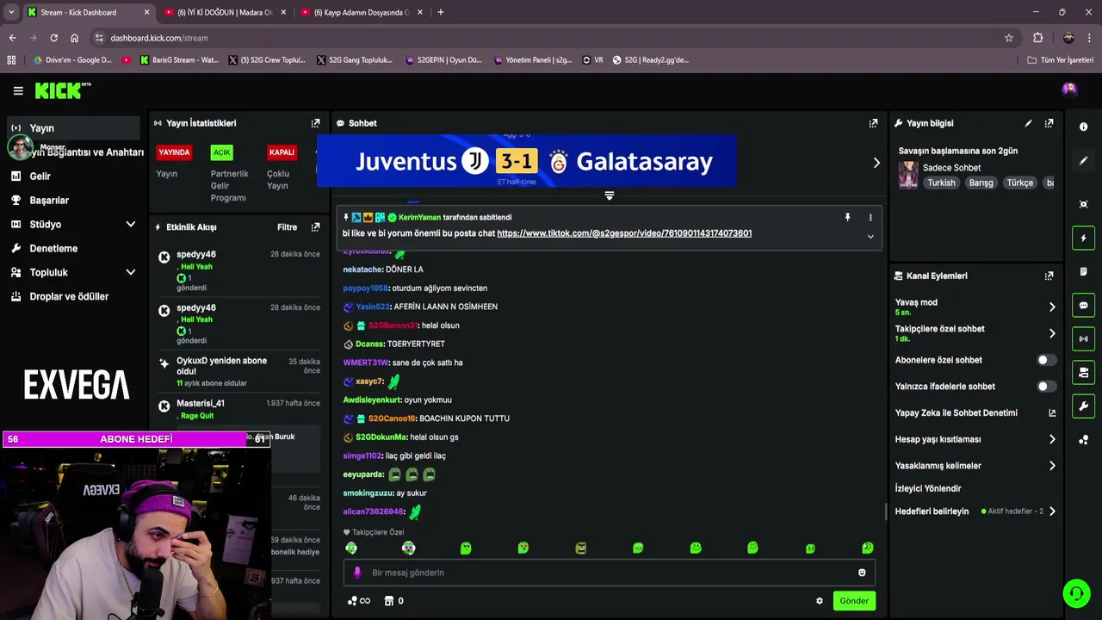Toggle Abonelere özel sohbet switch

(x=1045, y=360)
